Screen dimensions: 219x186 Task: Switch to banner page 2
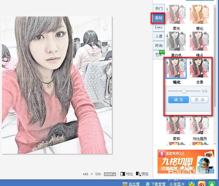pos(212,171)
